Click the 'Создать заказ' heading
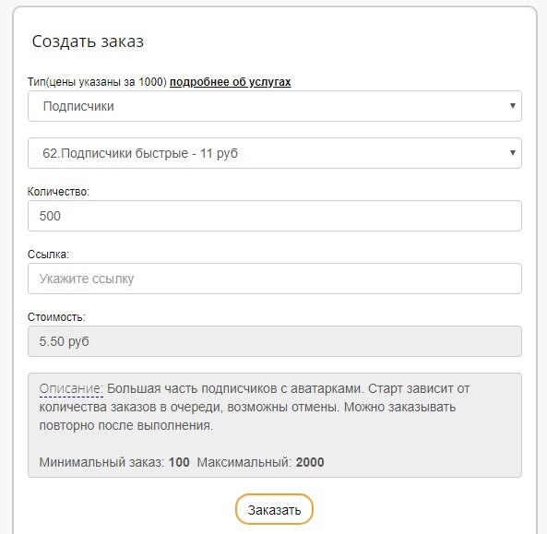The height and width of the screenshot is (534, 547). (x=88, y=42)
